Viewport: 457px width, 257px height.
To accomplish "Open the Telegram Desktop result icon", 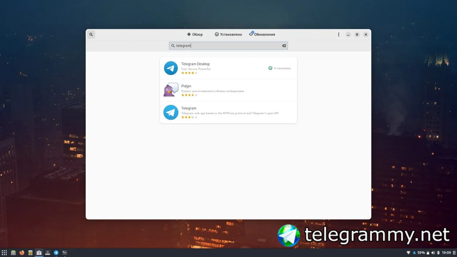I will 171,68.
